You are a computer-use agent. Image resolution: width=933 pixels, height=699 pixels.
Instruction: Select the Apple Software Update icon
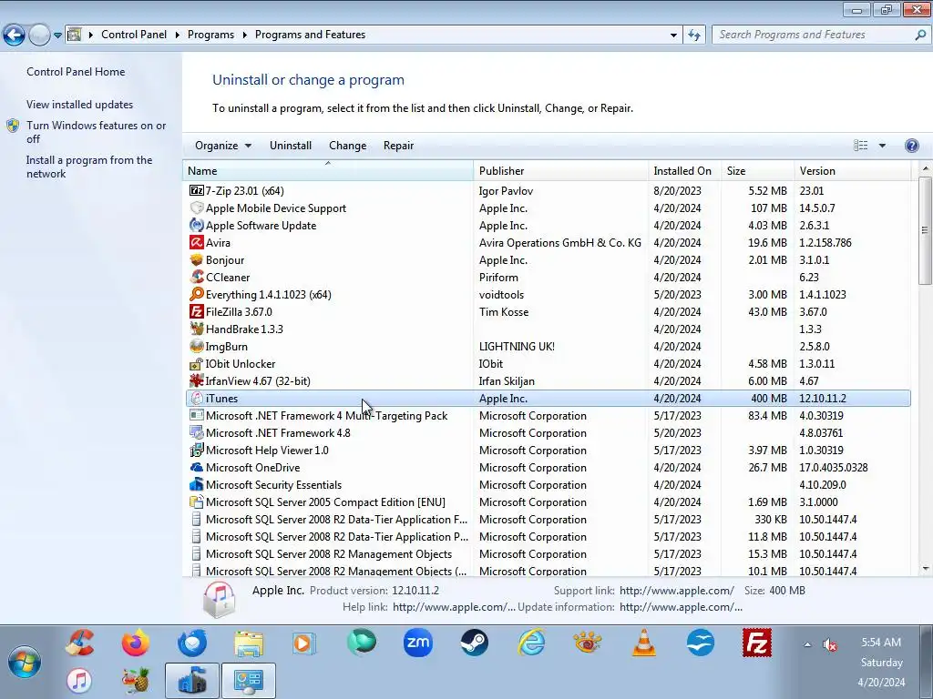tap(197, 226)
